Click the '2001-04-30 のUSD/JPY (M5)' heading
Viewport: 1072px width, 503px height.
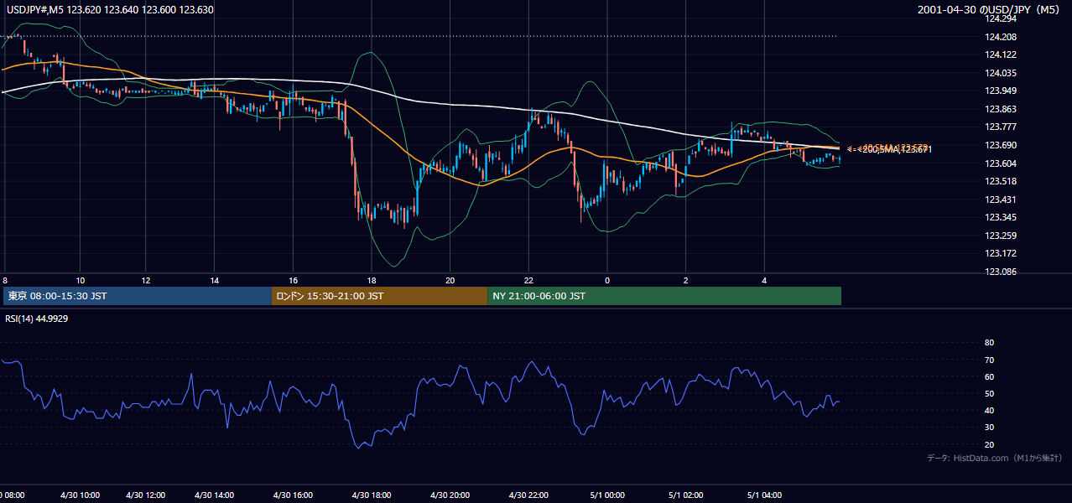[989, 10]
